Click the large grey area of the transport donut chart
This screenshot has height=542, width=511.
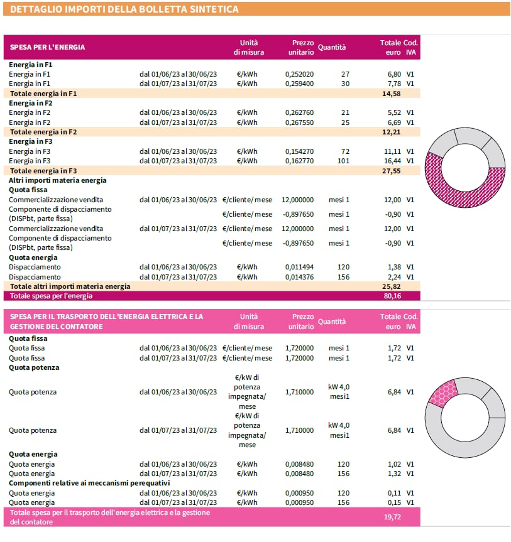453,441
